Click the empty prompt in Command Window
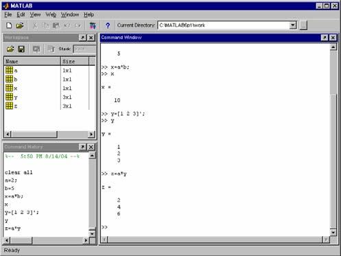Image resolution: width=341 pixels, height=256 pixels. (104, 227)
